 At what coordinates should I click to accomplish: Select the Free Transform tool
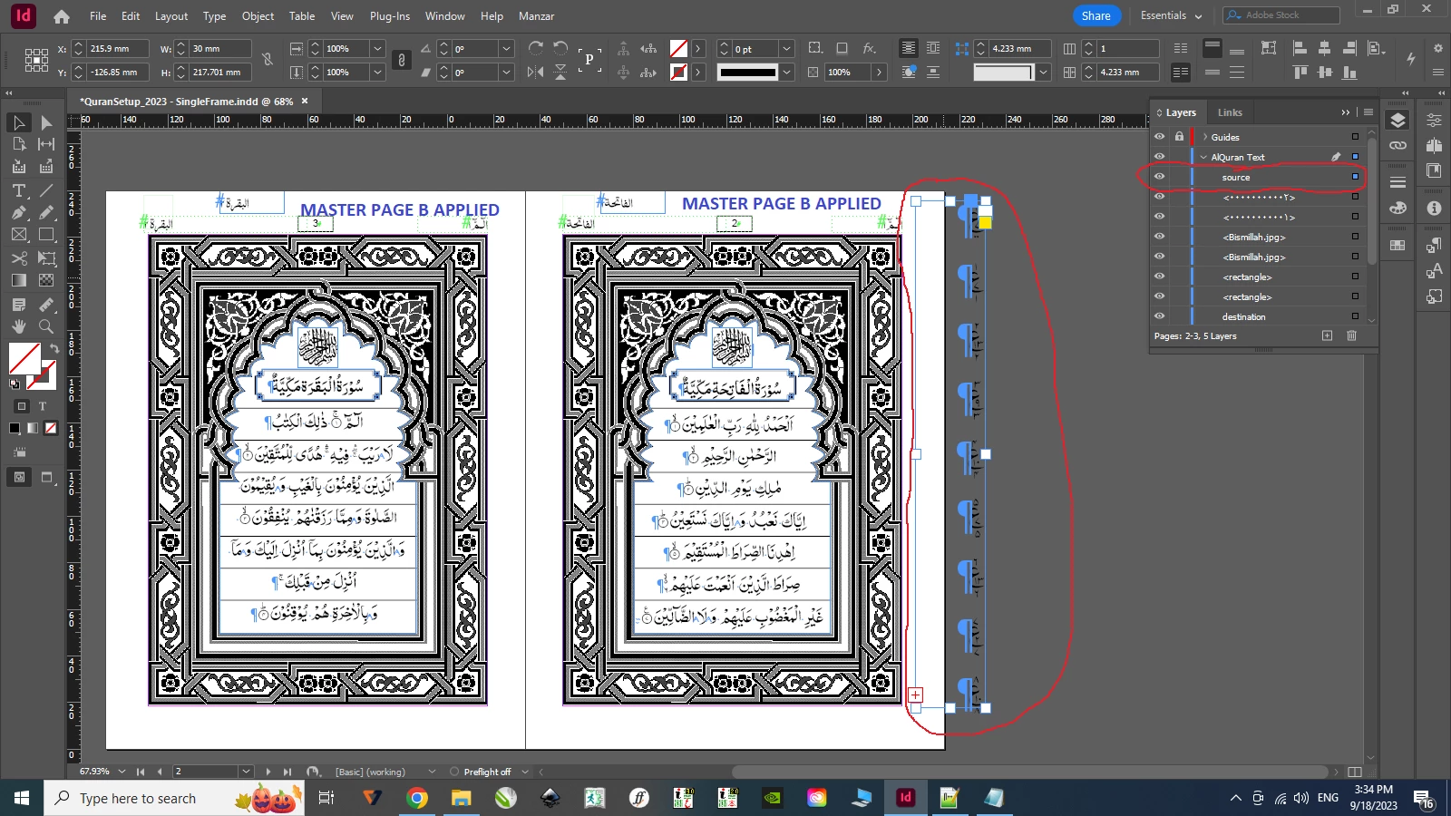[x=46, y=258]
